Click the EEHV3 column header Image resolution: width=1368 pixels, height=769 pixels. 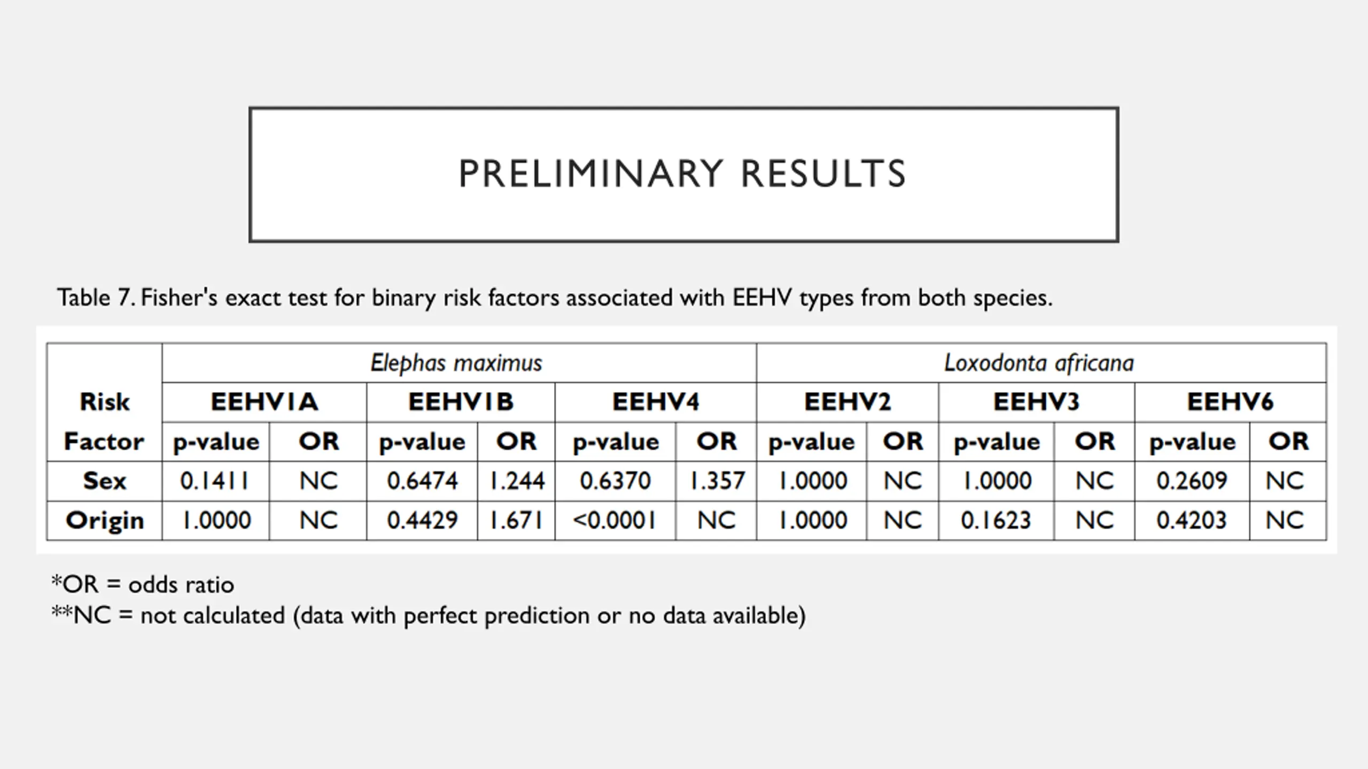[1036, 402]
